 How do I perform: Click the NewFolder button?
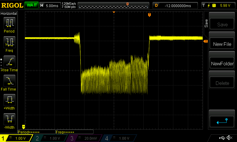click(x=222, y=63)
